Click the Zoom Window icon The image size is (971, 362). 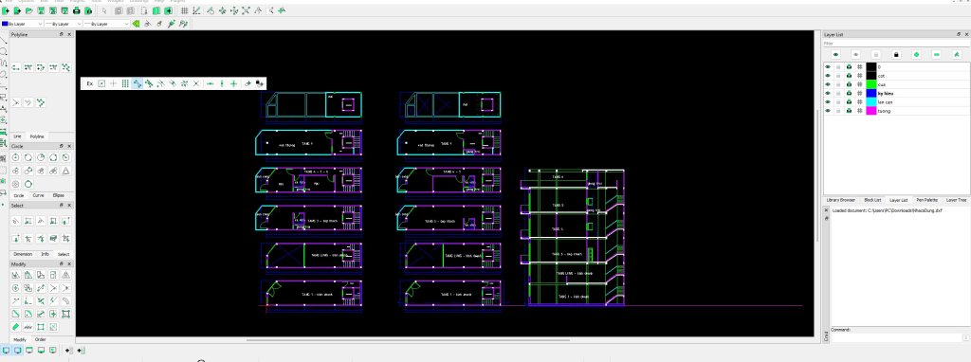click(269, 10)
